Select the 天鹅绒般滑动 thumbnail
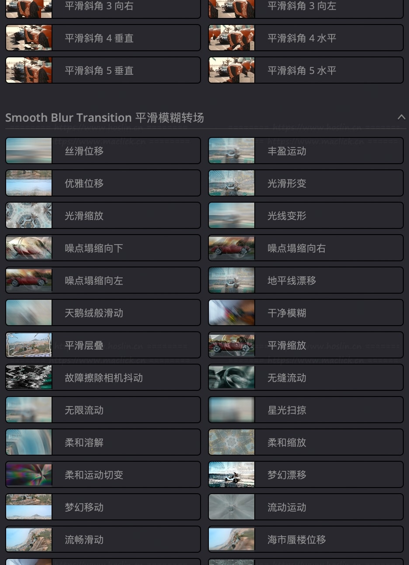 click(29, 313)
